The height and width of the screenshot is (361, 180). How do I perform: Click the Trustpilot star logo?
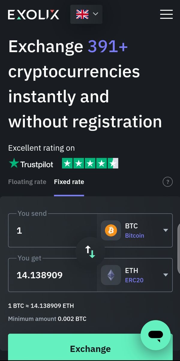(14, 163)
